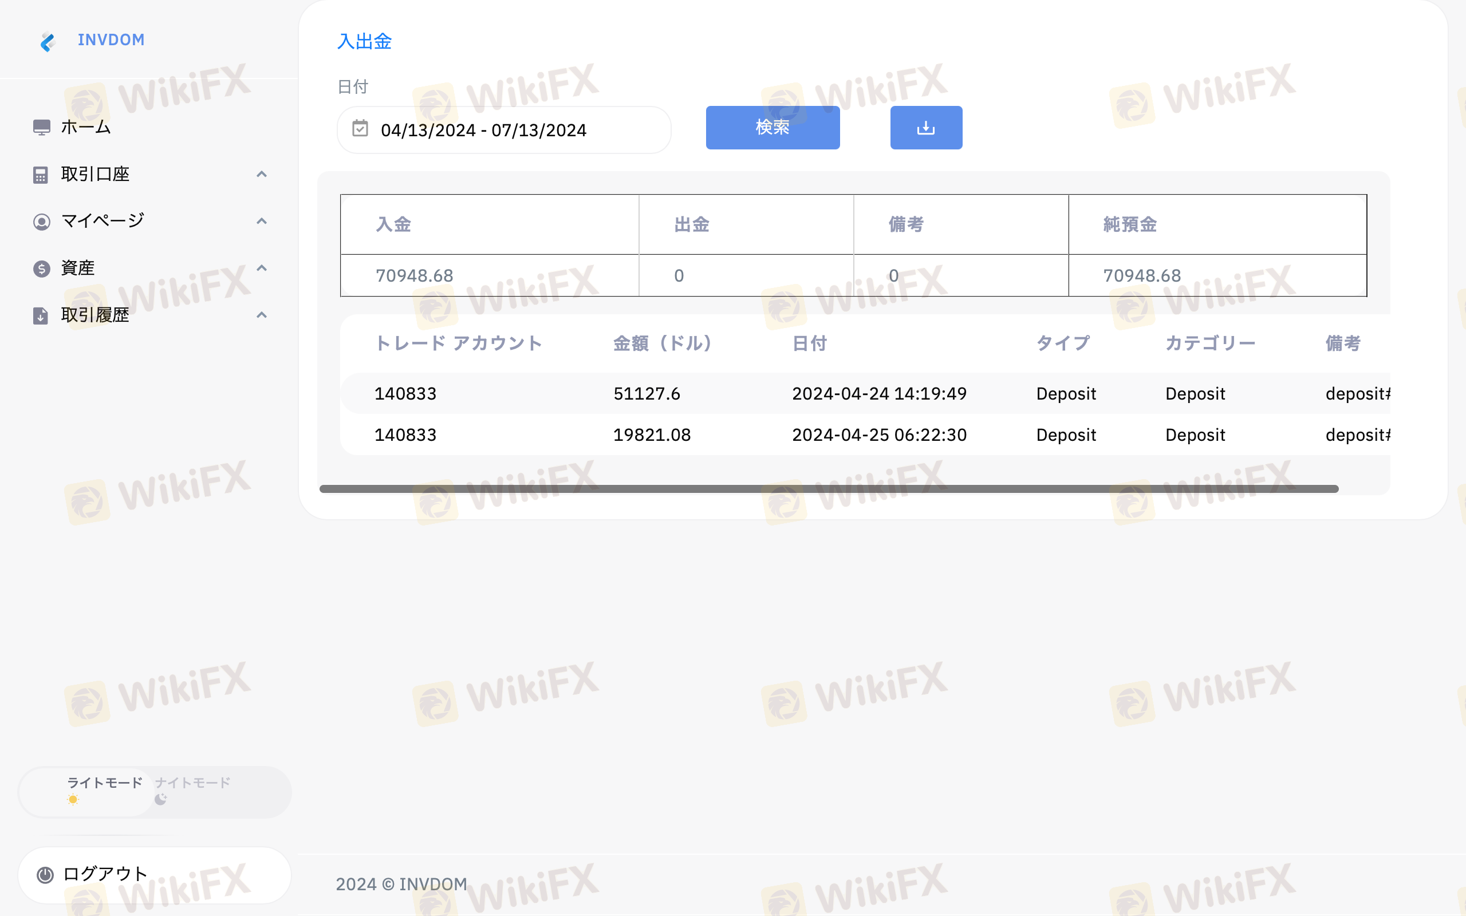Viewport: 1466px width, 916px height.
Task: Click the power icon beside ログアウト
Action: click(x=45, y=874)
